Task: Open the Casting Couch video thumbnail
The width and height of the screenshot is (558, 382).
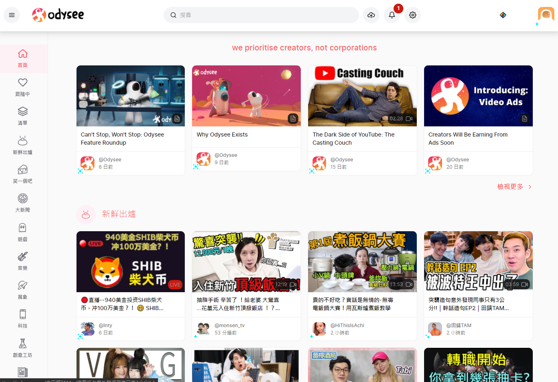Action: pyautogui.click(x=362, y=96)
